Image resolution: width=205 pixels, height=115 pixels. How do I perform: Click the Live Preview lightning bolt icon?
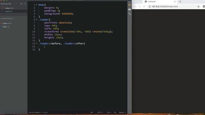tap(129, 5)
